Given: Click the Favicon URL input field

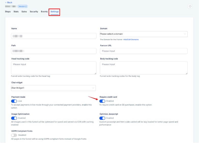Looking at the screenshot, I should (x=144, y=51).
